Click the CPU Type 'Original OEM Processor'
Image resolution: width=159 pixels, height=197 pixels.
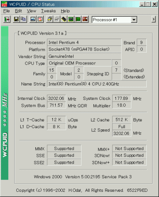click(x=79, y=63)
